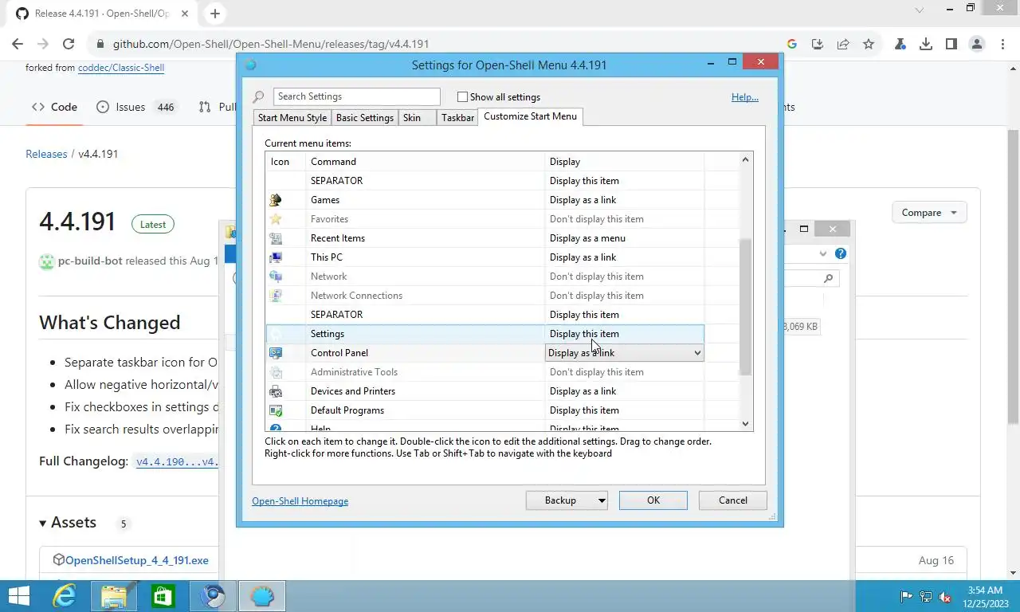Click the clock showing 3:54 AM
Image resolution: width=1020 pixels, height=612 pixels.
coord(985,590)
